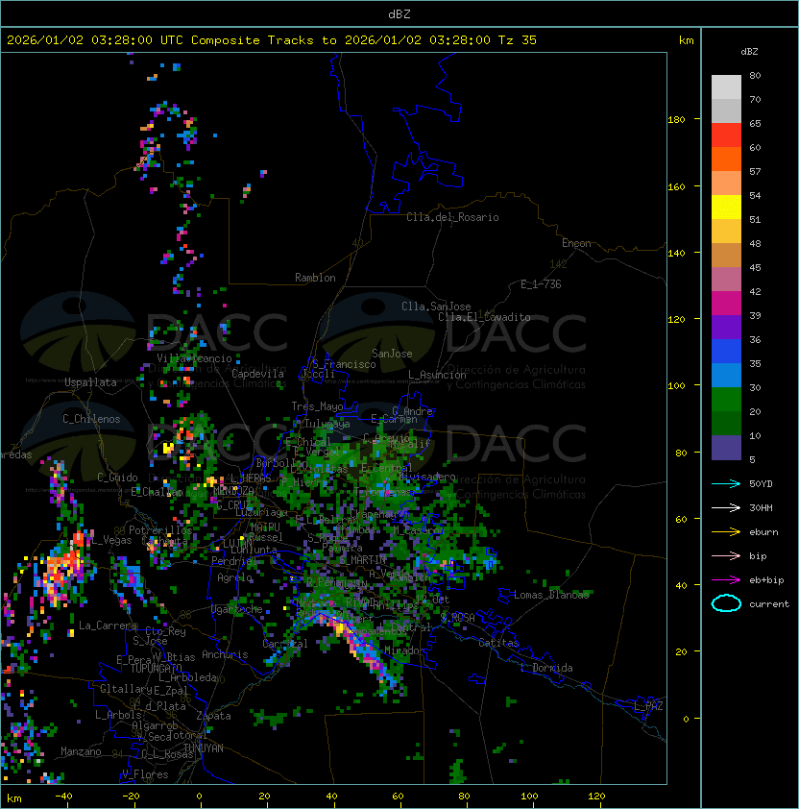Click the 'La_Carrera' place label
Screen dimensions: 799x809
click(x=108, y=625)
